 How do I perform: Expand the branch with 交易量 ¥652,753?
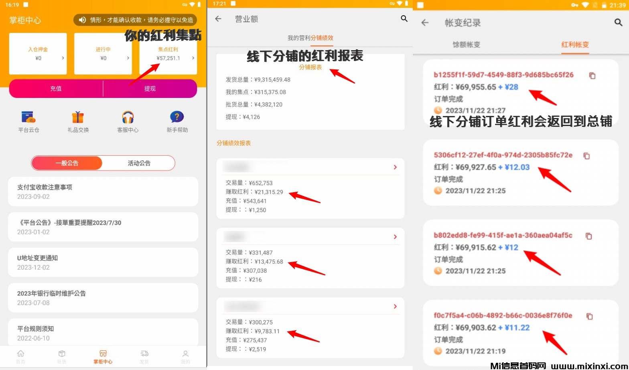pyautogui.click(x=395, y=167)
